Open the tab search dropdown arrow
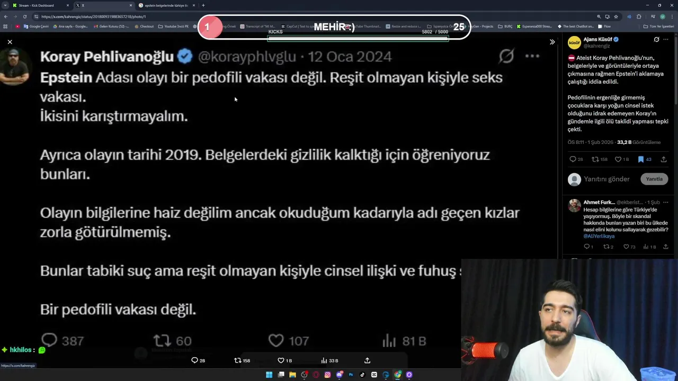Screen dimensions: 678x381 (5, 5)
